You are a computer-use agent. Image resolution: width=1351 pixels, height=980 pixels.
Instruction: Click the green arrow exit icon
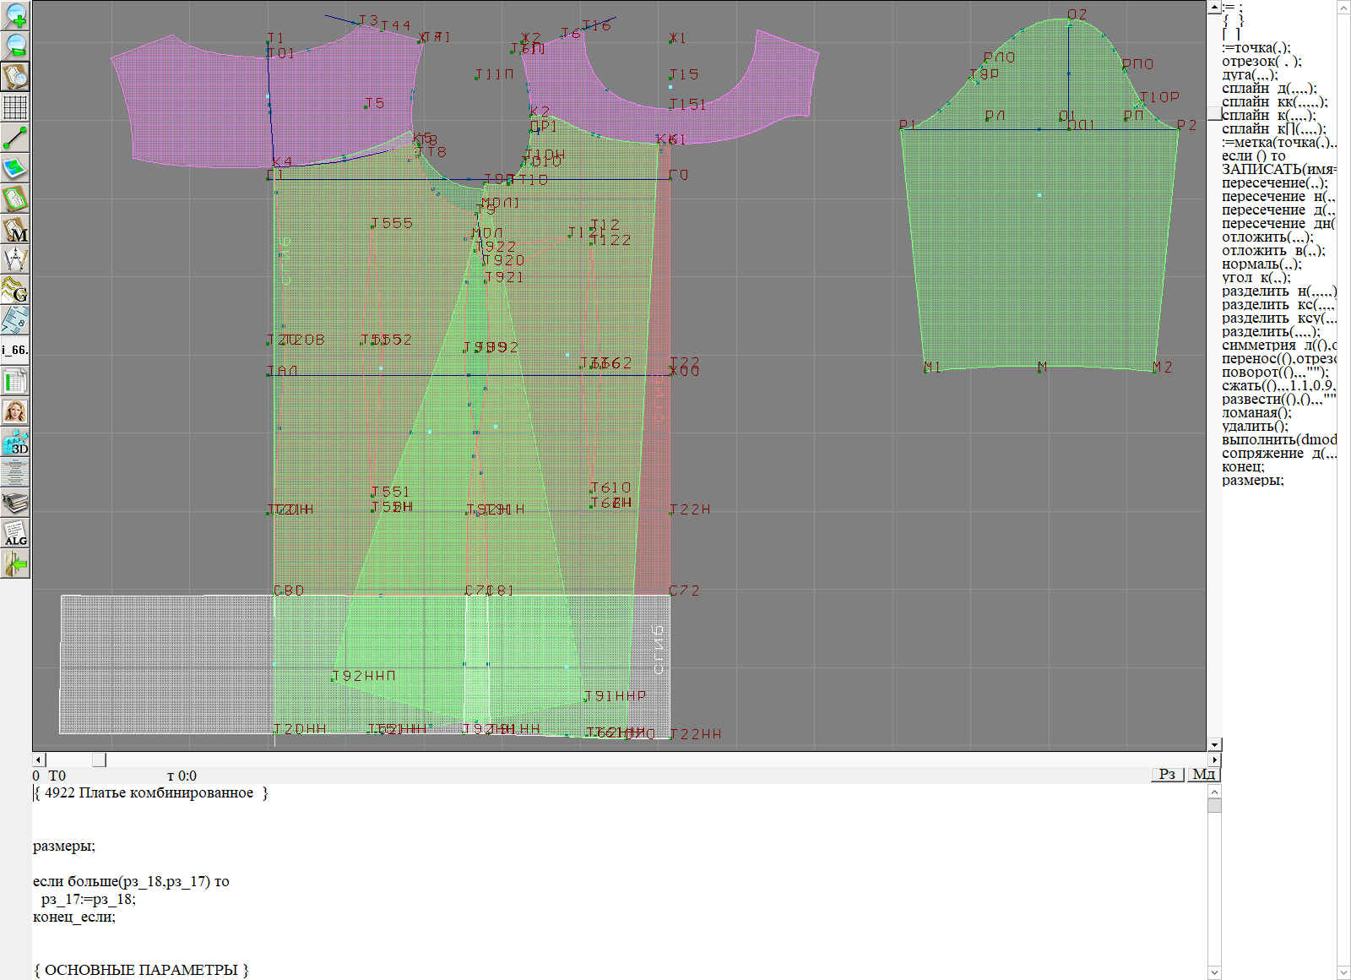coord(15,563)
